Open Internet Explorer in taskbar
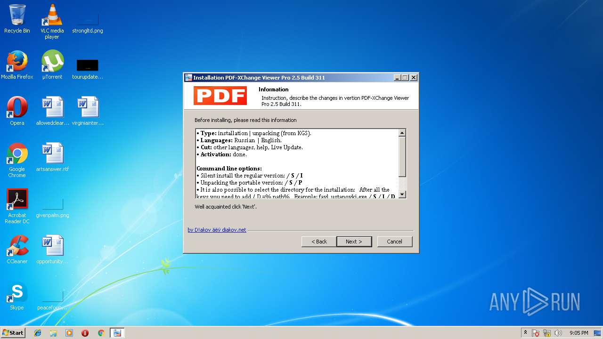Image resolution: width=603 pixels, height=339 pixels. (x=38, y=333)
